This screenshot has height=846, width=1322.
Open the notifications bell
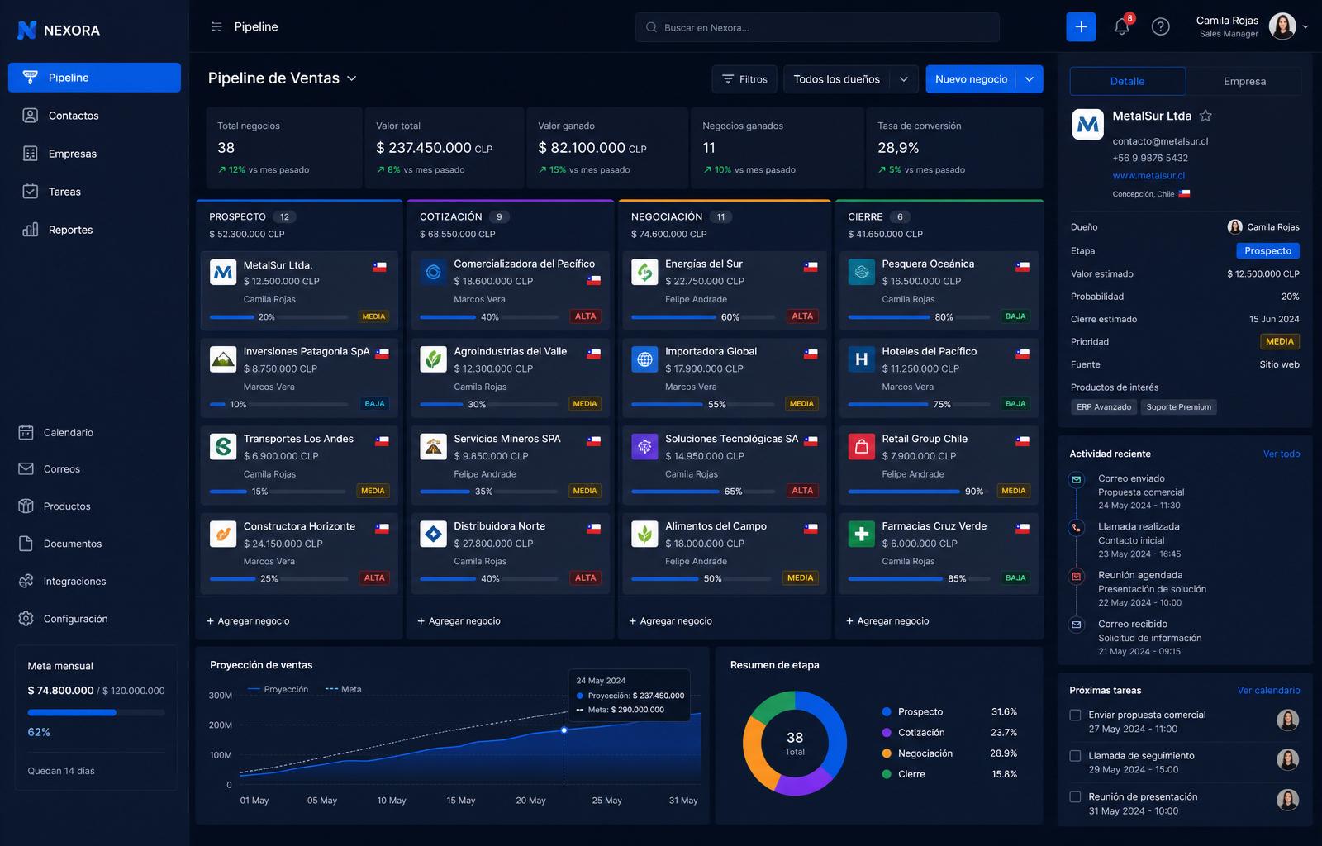pyautogui.click(x=1121, y=26)
